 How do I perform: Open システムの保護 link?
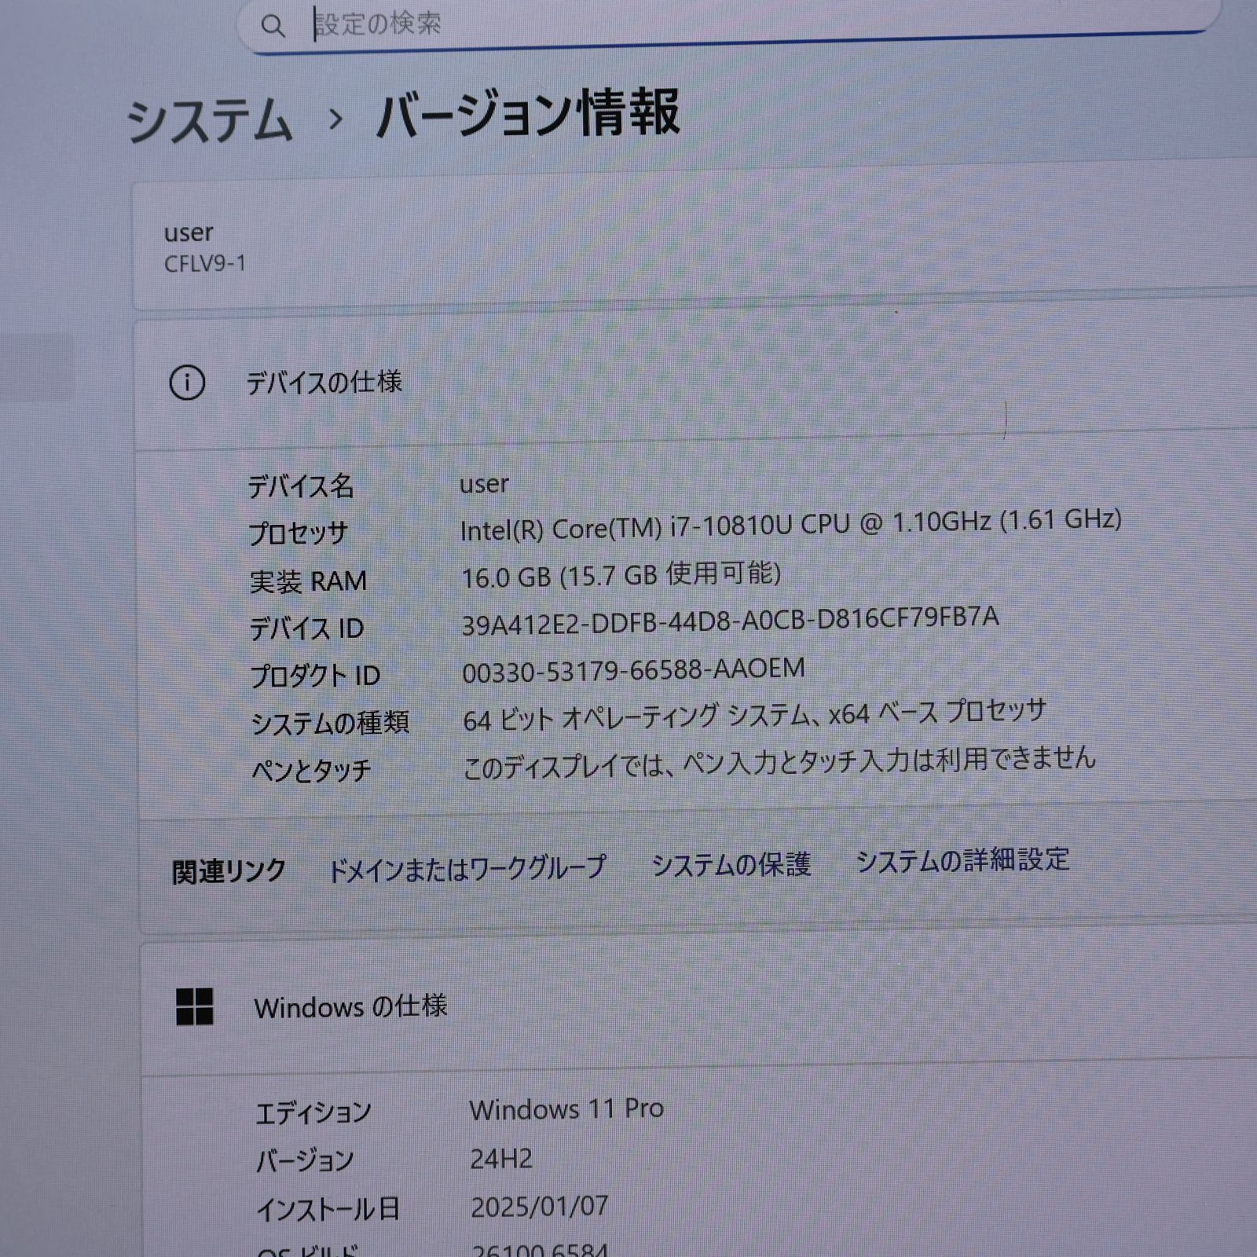731,863
